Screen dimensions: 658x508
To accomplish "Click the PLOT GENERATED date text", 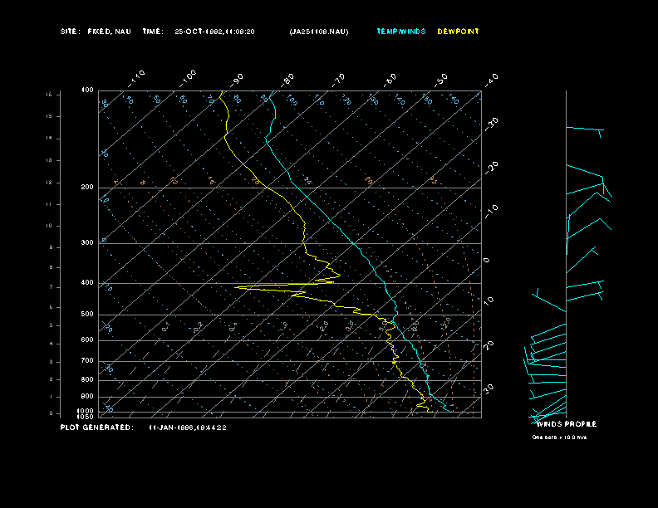I will 187,427.
